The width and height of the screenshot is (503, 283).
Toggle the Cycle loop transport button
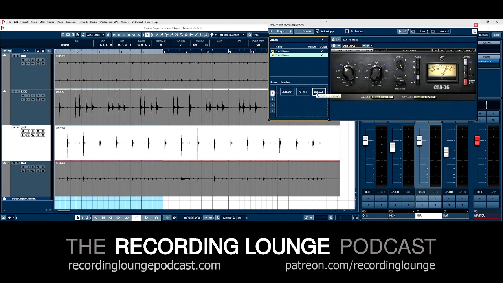(x=127, y=218)
